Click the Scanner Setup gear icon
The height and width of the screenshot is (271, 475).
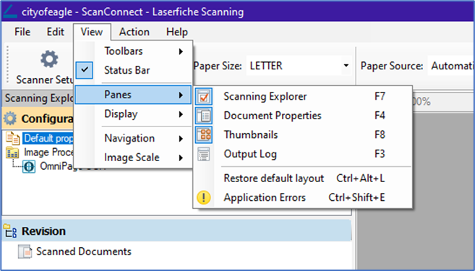pos(49,59)
